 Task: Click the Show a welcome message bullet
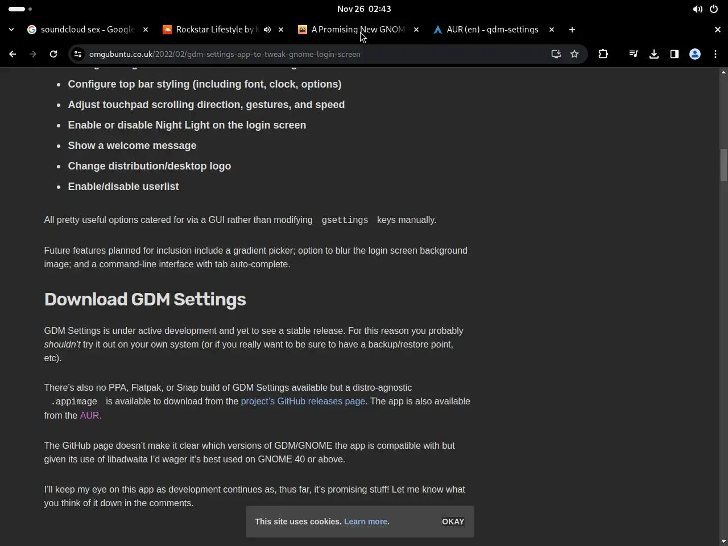(132, 146)
